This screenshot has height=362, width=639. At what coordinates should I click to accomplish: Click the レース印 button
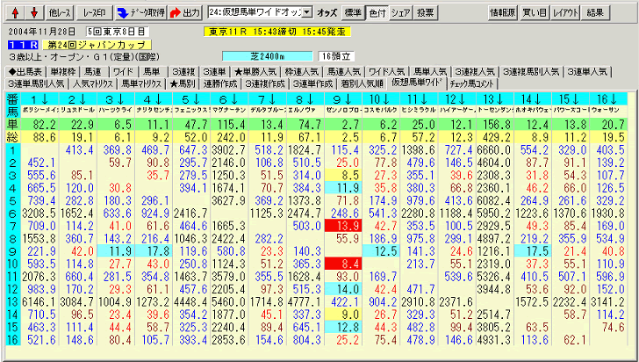tap(94, 13)
